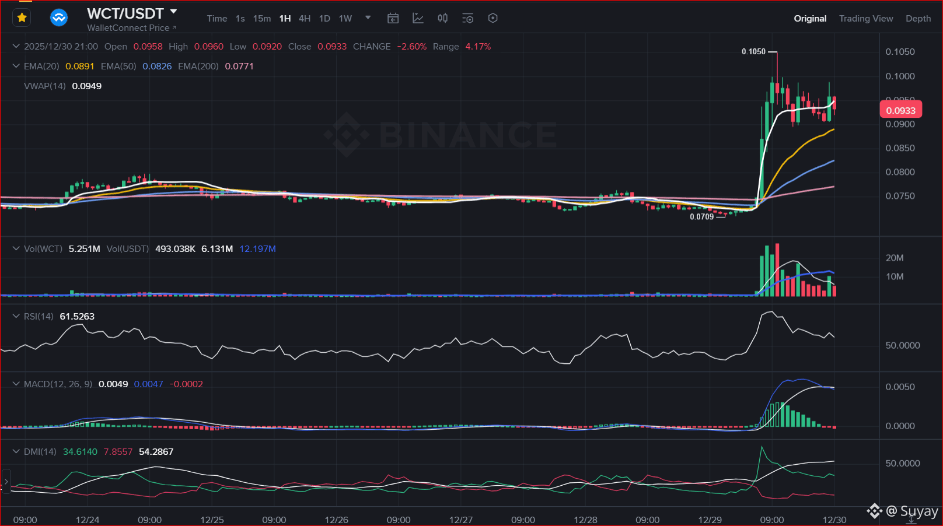Click the 0.1050 high price marker on the chart

coord(753,51)
